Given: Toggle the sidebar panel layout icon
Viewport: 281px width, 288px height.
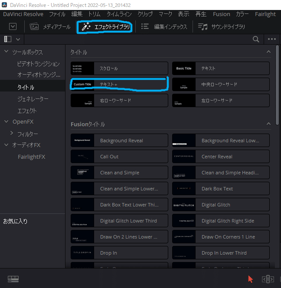Looking at the screenshot, I should 8,39.
